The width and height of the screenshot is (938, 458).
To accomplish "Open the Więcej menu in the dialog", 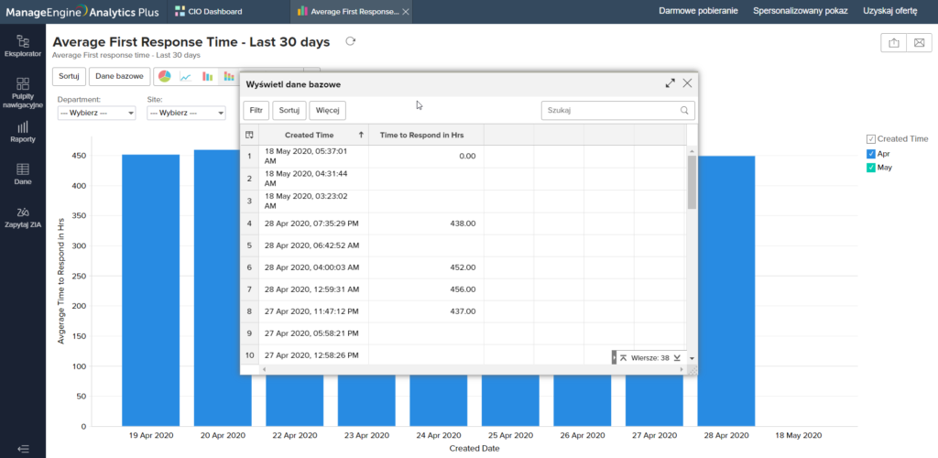I will [327, 110].
